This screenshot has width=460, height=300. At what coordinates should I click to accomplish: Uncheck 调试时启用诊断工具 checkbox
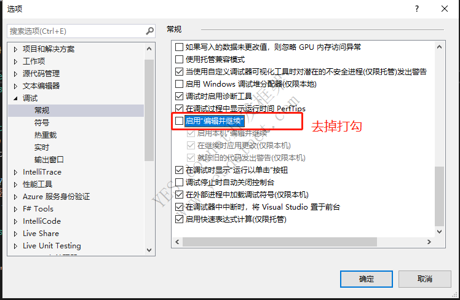(179, 96)
